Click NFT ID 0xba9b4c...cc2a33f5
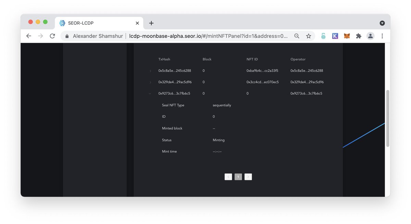This screenshot has height=224, width=411. click(x=262, y=71)
